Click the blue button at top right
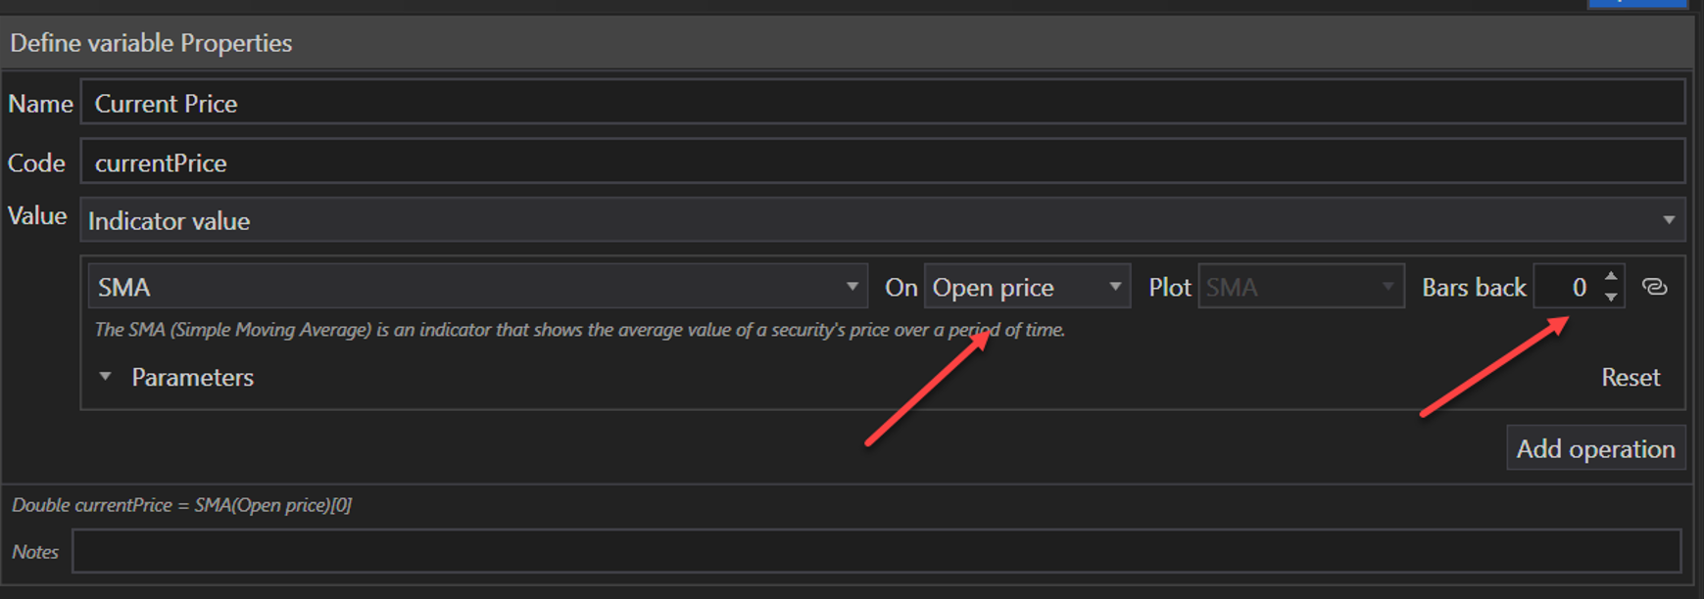Screen dimensions: 1704x599 [x=1636, y=3]
